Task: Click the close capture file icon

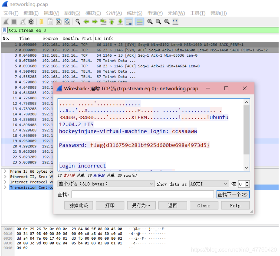Action: (x=59, y=22)
